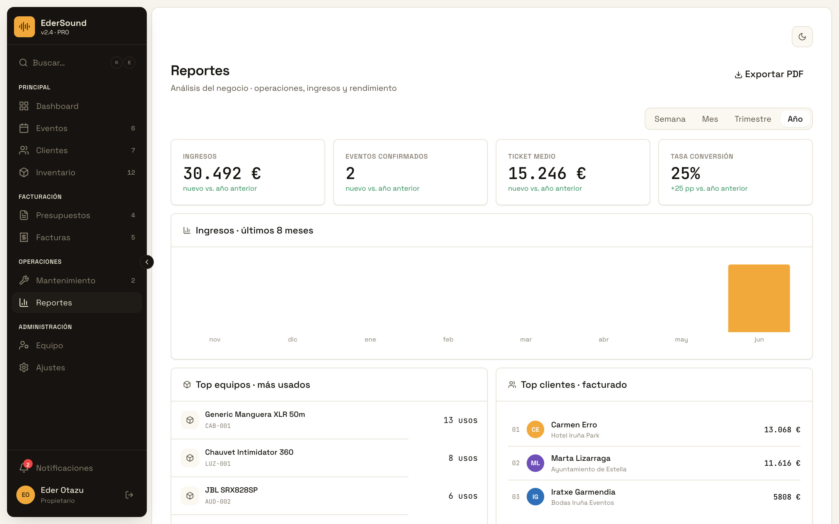Click the Reportes bar chart icon
The image size is (839, 524).
point(24,302)
